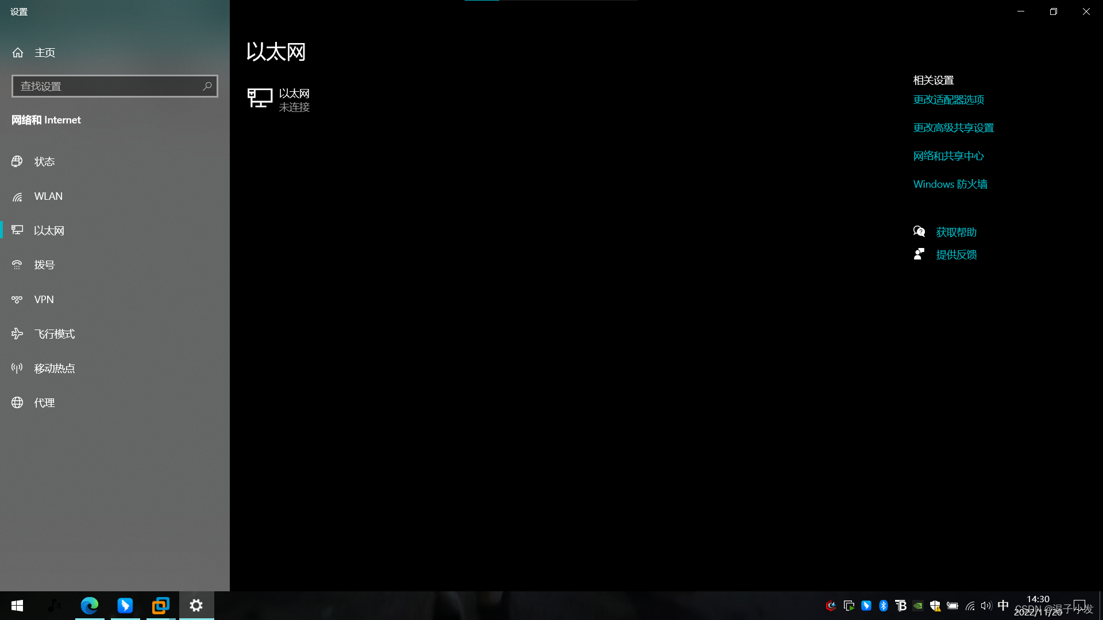Image resolution: width=1103 pixels, height=620 pixels.
Task: Click the 查找设置 search box
Action: [x=114, y=86]
